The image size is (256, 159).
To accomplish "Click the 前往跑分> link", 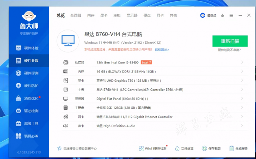I will pyautogui.click(x=162, y=49).
